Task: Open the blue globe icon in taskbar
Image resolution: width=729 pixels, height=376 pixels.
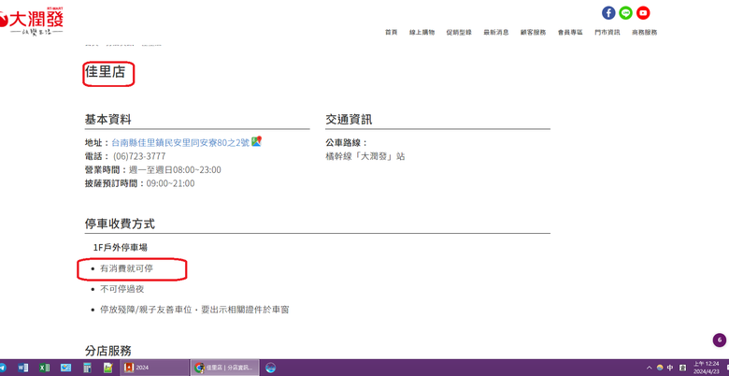Action: tap(271, 368)
